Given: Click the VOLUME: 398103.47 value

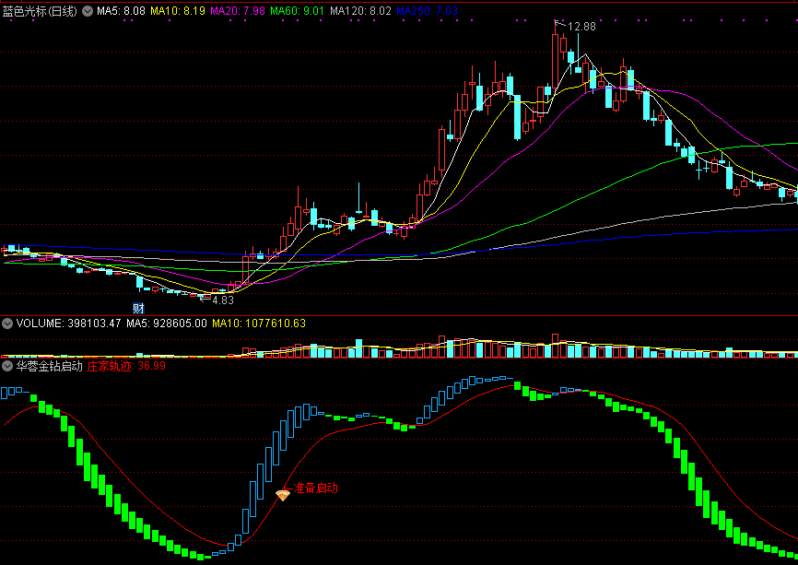Looking at the screenshot, I should click(69, 324).
